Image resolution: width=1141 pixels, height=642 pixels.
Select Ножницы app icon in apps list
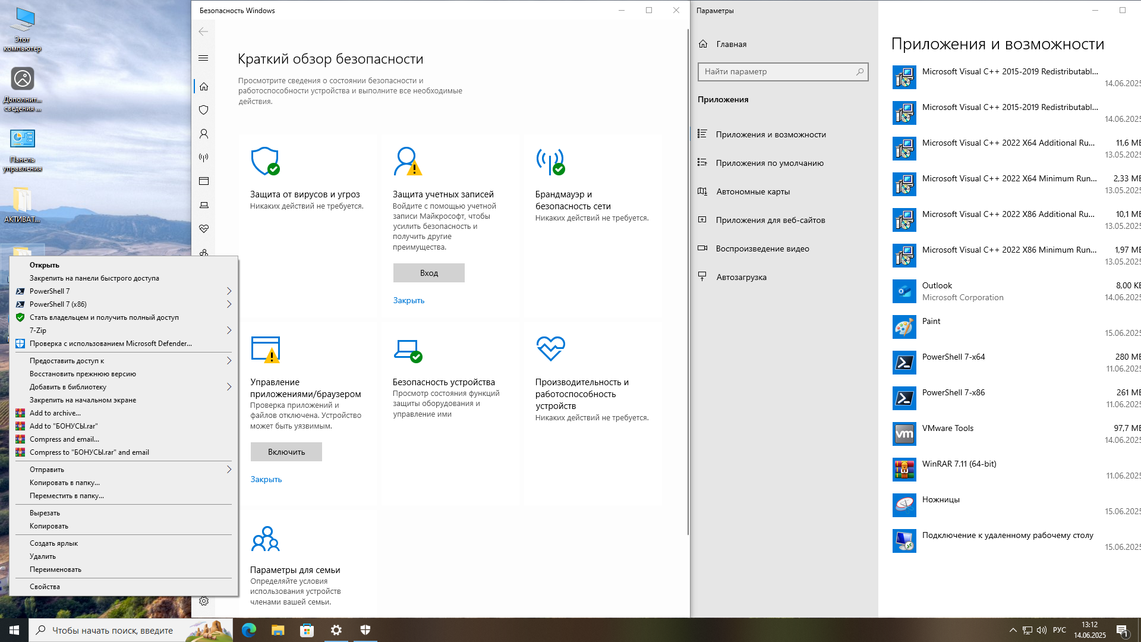click(x=904, y=505)
